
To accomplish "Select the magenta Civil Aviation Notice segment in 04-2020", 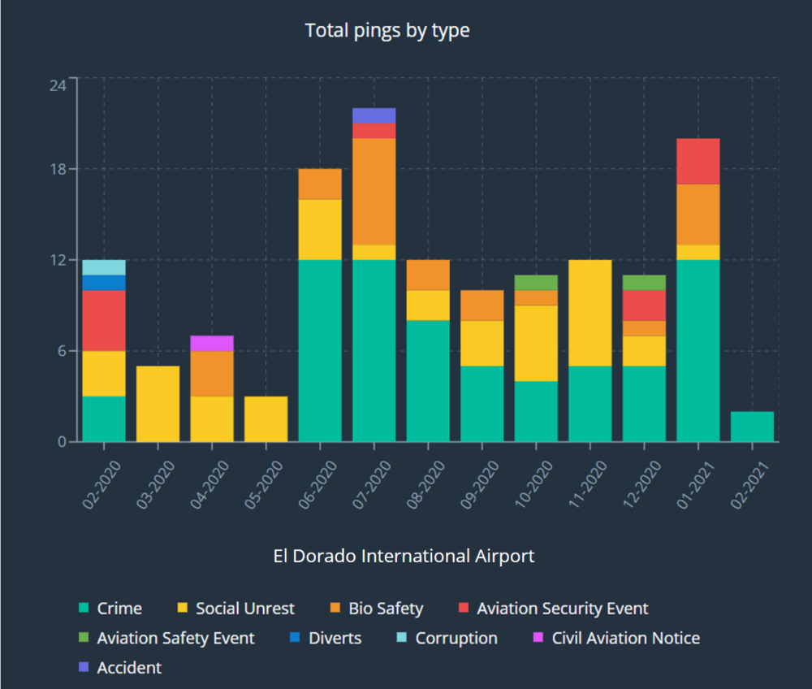I will point(212,343).
